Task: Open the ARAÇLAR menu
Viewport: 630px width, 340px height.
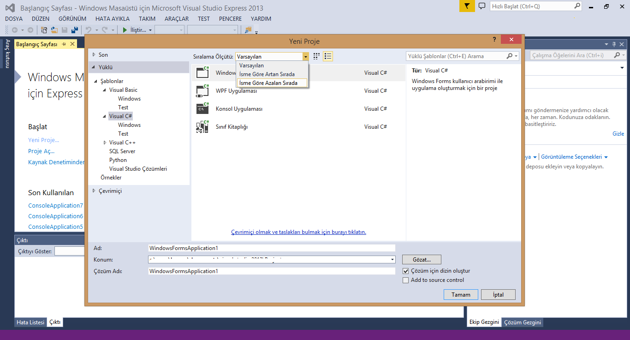Action: (177, 19)
